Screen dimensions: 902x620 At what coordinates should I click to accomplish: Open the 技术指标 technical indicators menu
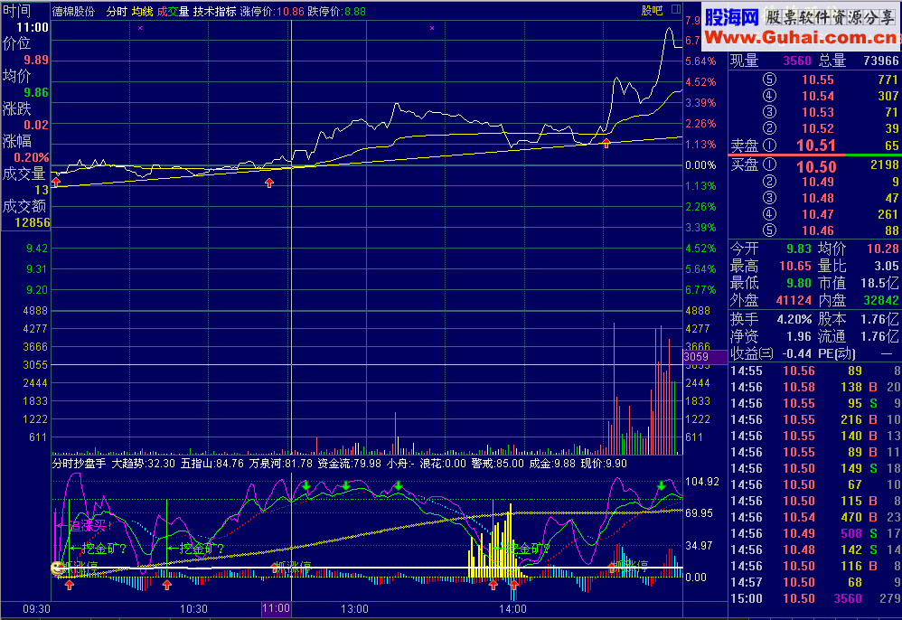[x=214, y=12]
